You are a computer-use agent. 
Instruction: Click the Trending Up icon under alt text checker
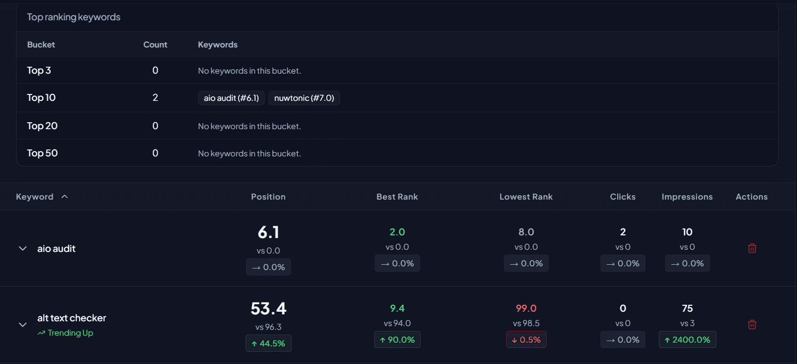pos(41,333)
